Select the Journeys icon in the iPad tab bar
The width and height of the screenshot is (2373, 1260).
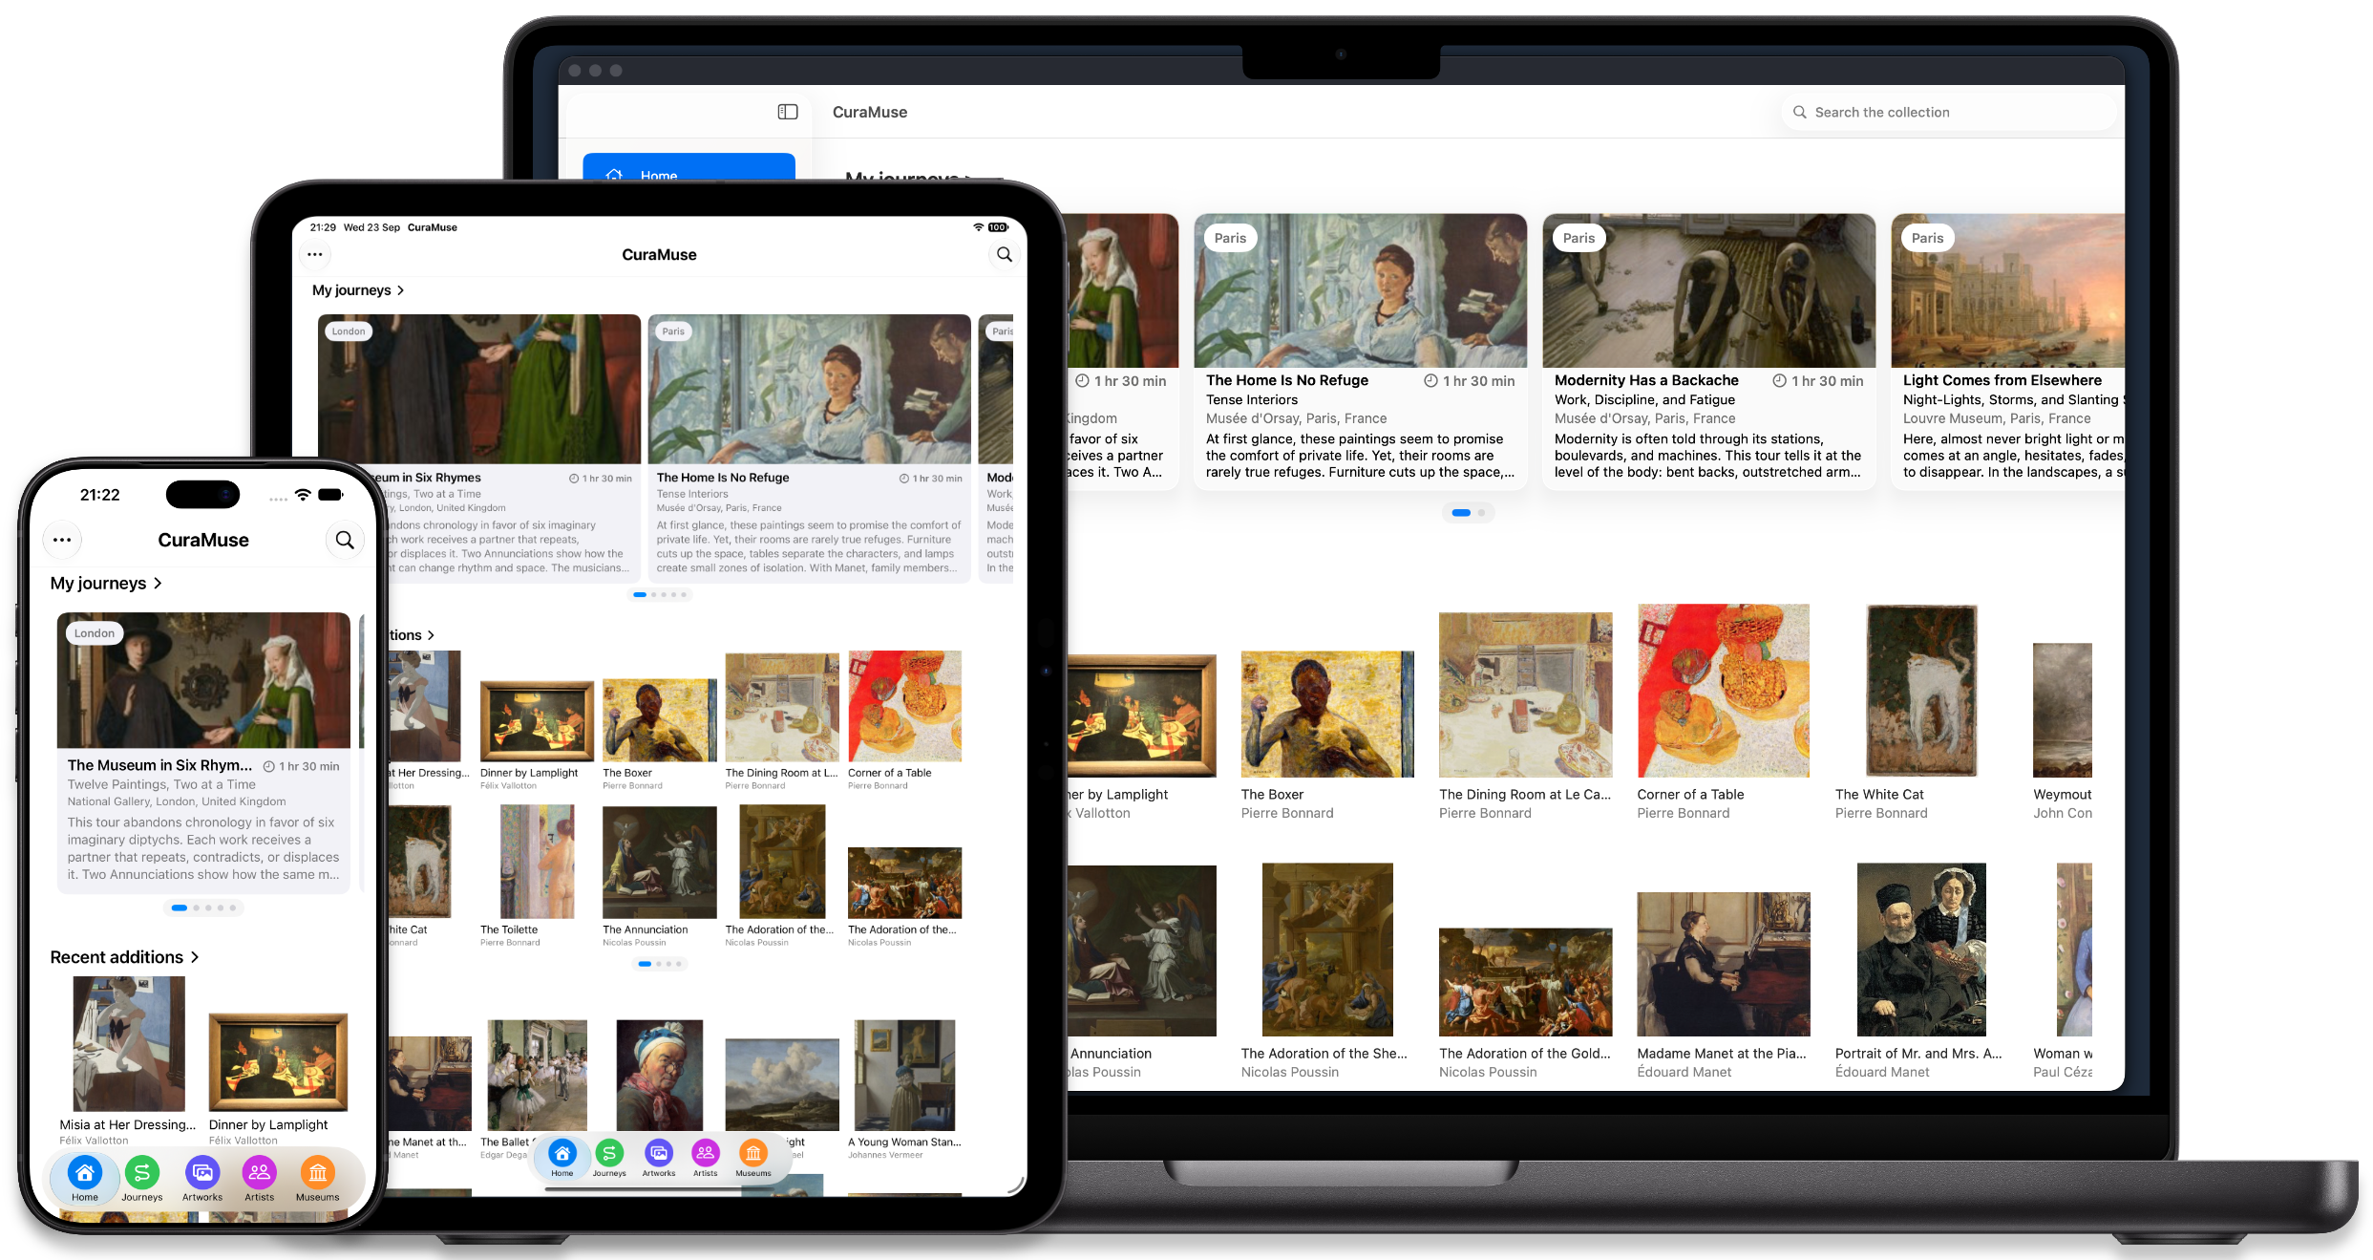click(609, 1158)
